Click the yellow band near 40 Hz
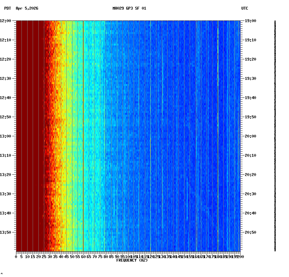Screen dimensions: 289x277 [62, 128]
